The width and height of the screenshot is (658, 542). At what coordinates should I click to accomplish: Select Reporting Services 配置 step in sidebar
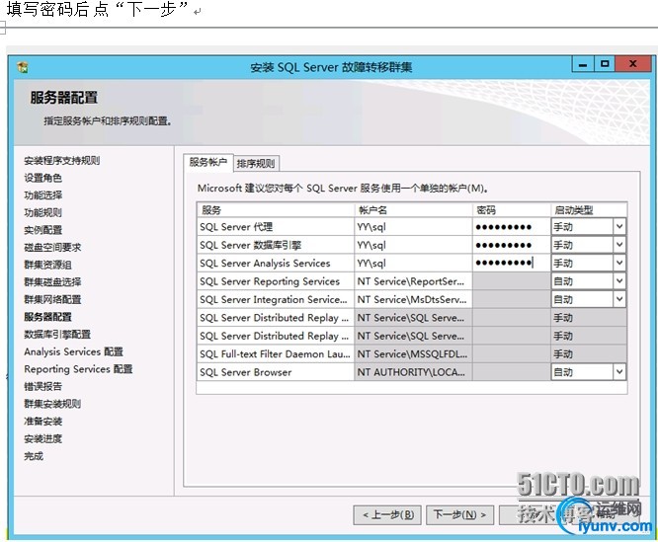pyautogui.click(x=78, y=369)
